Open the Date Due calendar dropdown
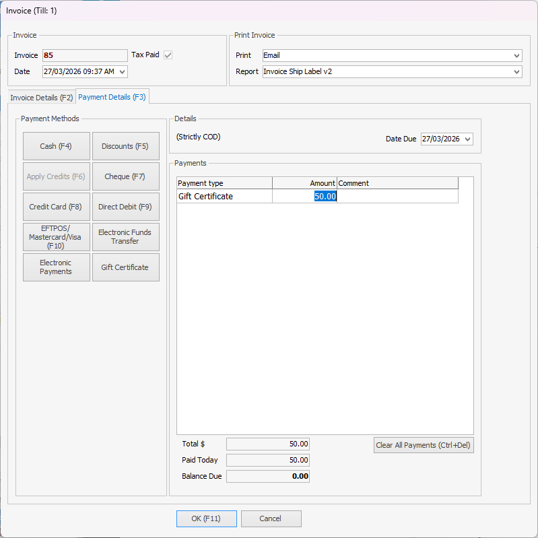538x538 pixels. click(x=468, y=139)
